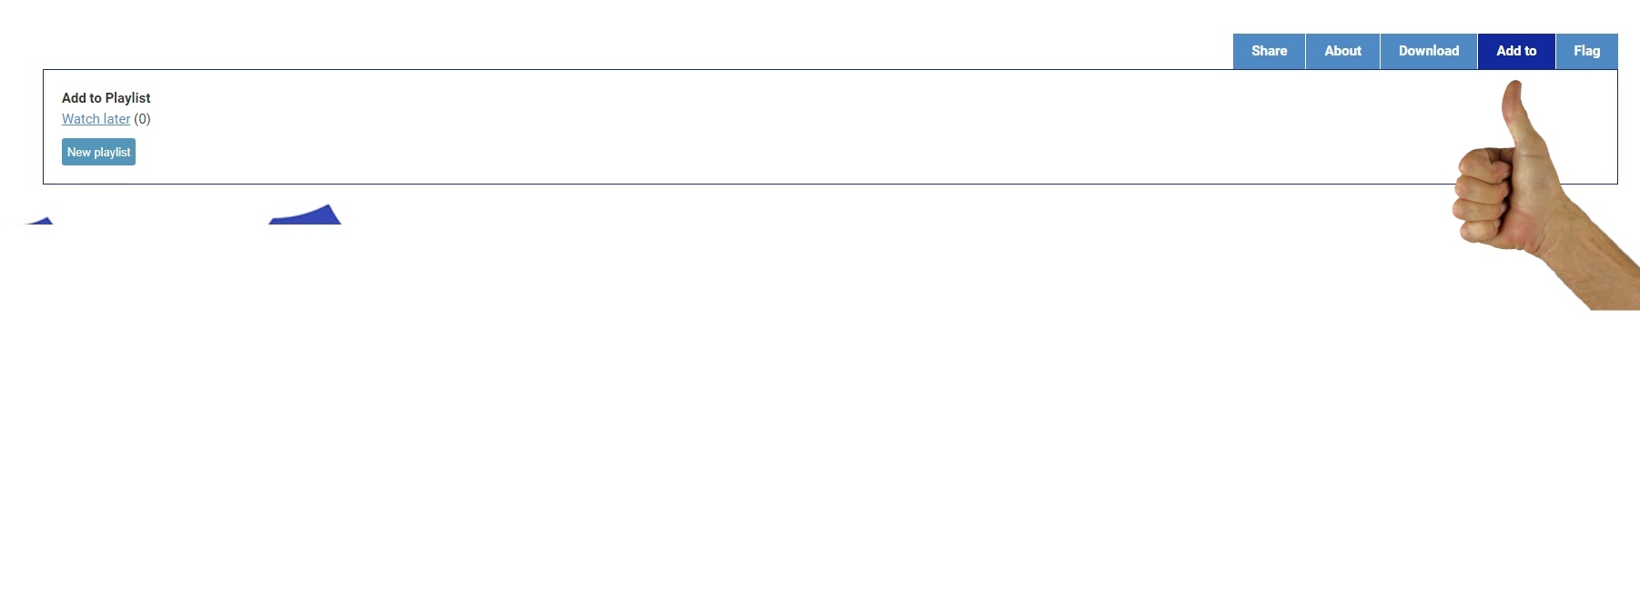Switch to the About tab

[1342, 51]
